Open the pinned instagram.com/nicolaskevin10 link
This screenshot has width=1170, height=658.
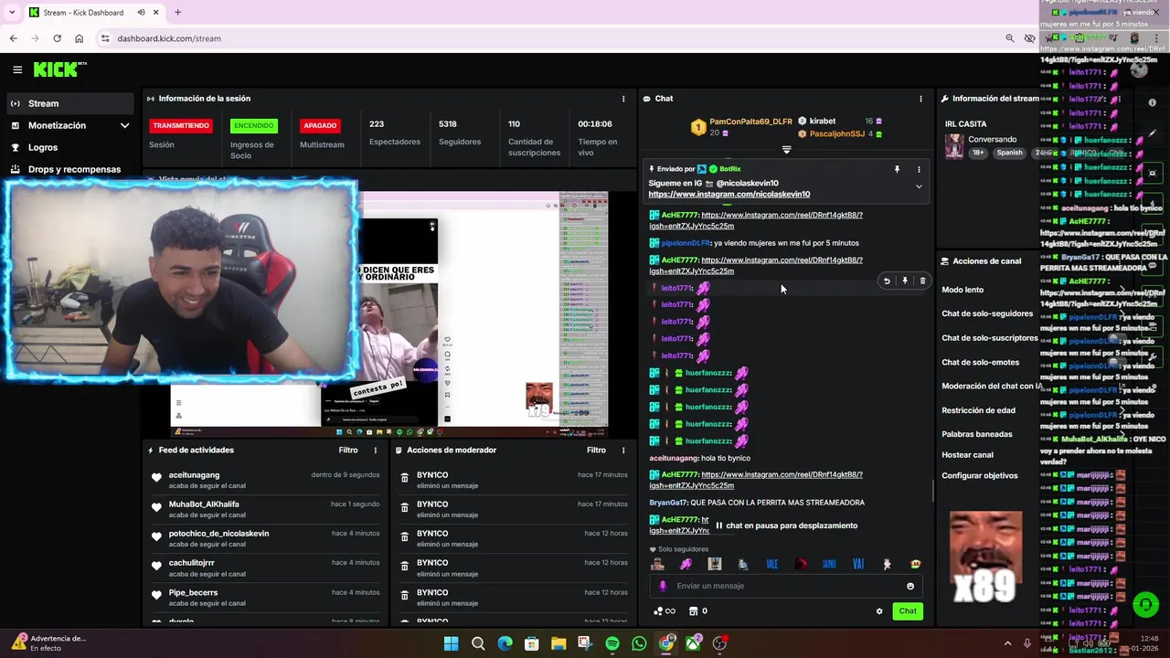tap(729, 194)
